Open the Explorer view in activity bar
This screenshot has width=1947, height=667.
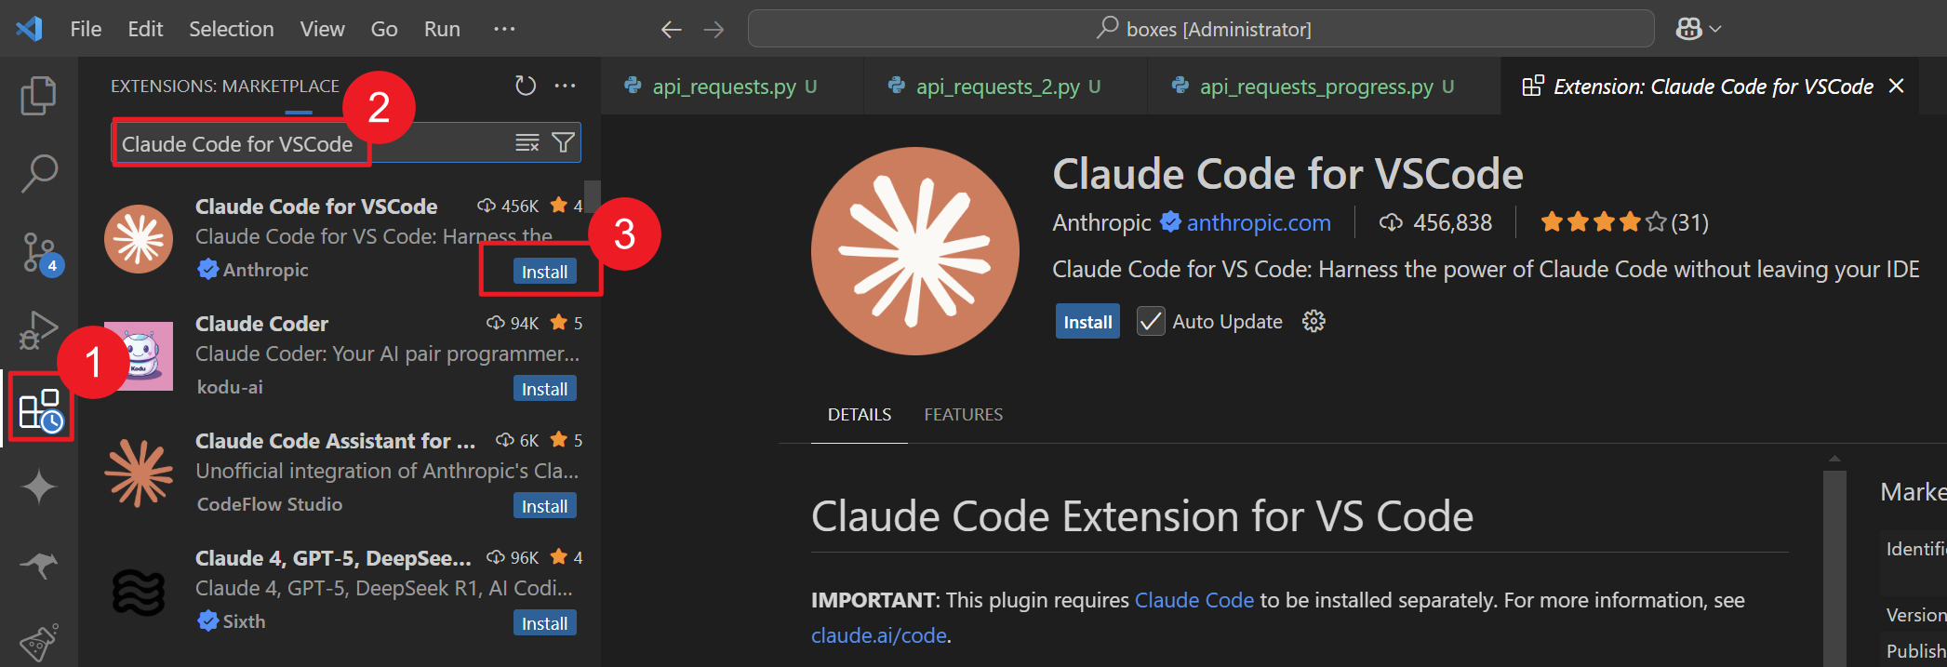[x=38, y=96]
